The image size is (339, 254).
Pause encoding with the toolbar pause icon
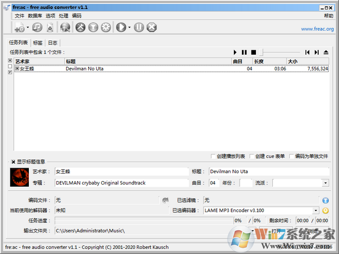tap(140, 27)
